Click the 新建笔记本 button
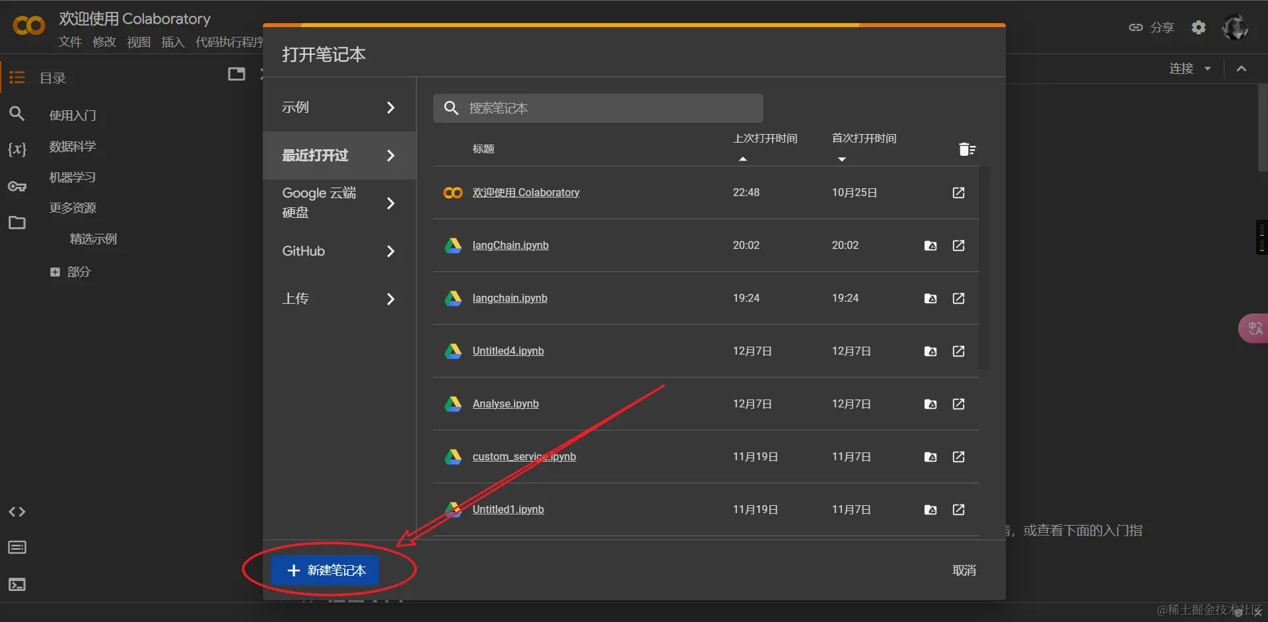This screenshot has height=622, width=1268. 325,570
